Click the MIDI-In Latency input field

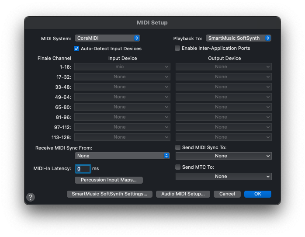(x=83, y=168)
